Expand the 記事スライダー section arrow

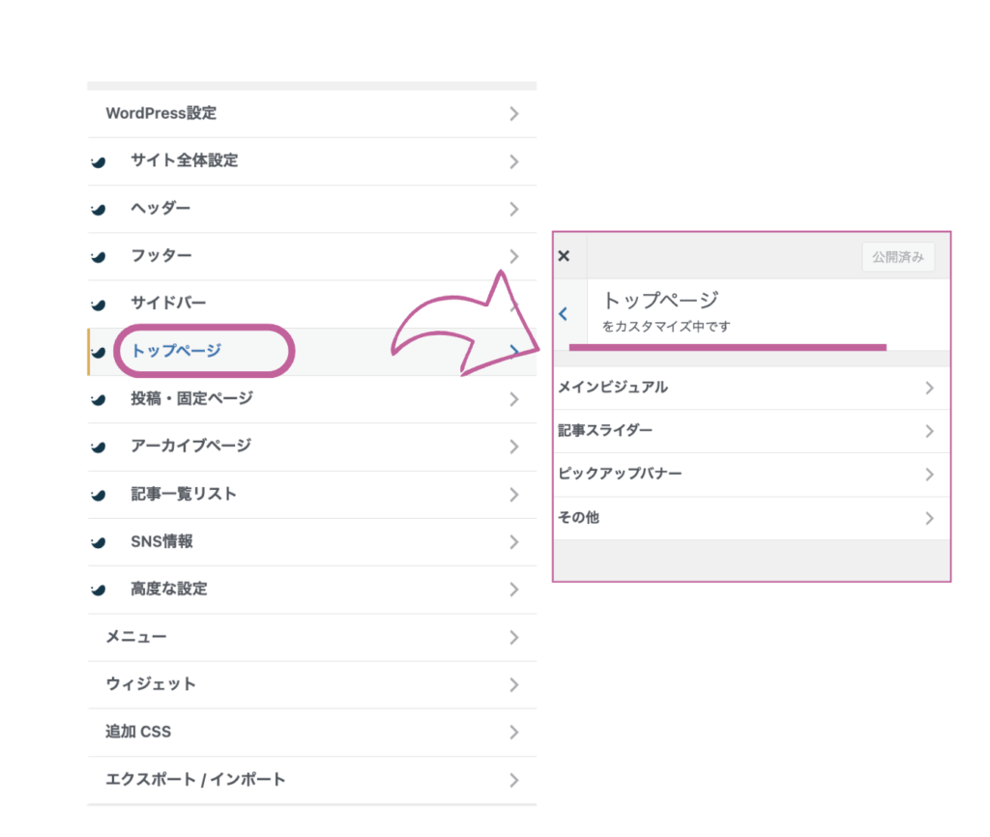click(929, 431)
